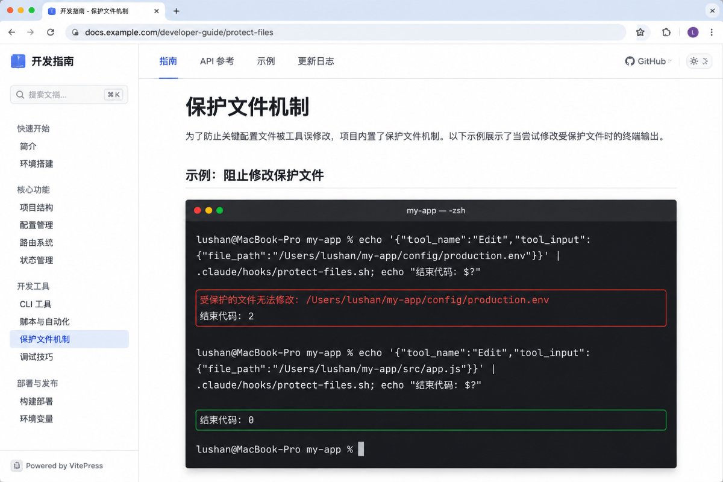Click the browser tab favicon for 开发指南
Viewport: 723px width, 482px height.
[x=52, y=11]
